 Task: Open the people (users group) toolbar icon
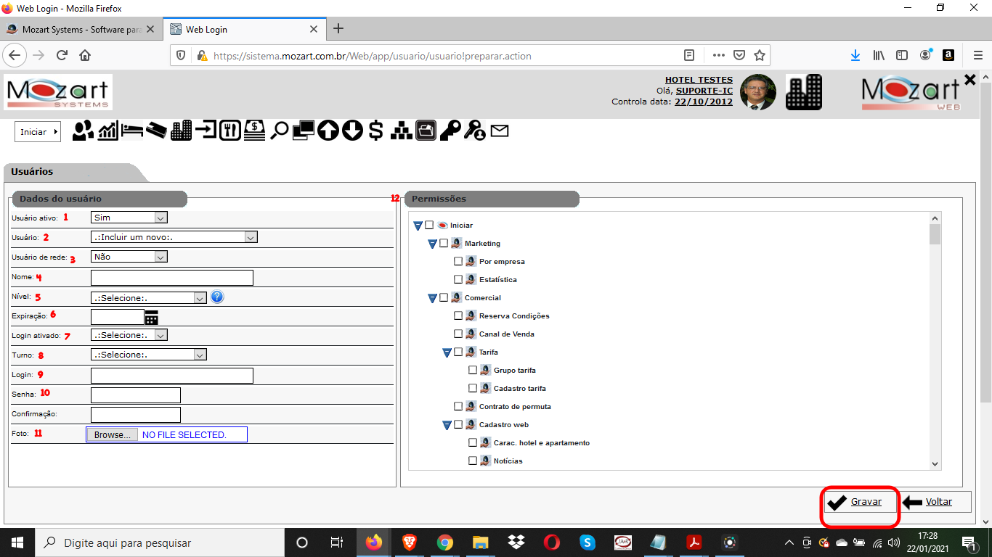click(84, 131)
